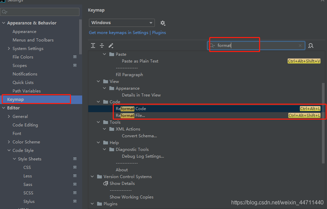Focus the keymap format search field
327x209 pixels.
click(x=256, y=46)
